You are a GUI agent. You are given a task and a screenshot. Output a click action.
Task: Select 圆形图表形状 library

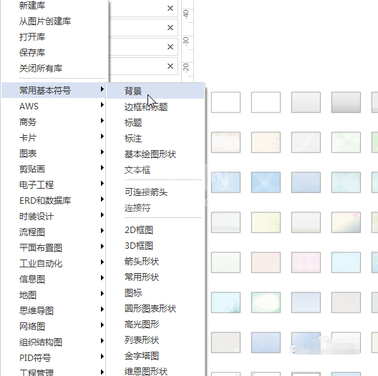click(x=156, y=308)
